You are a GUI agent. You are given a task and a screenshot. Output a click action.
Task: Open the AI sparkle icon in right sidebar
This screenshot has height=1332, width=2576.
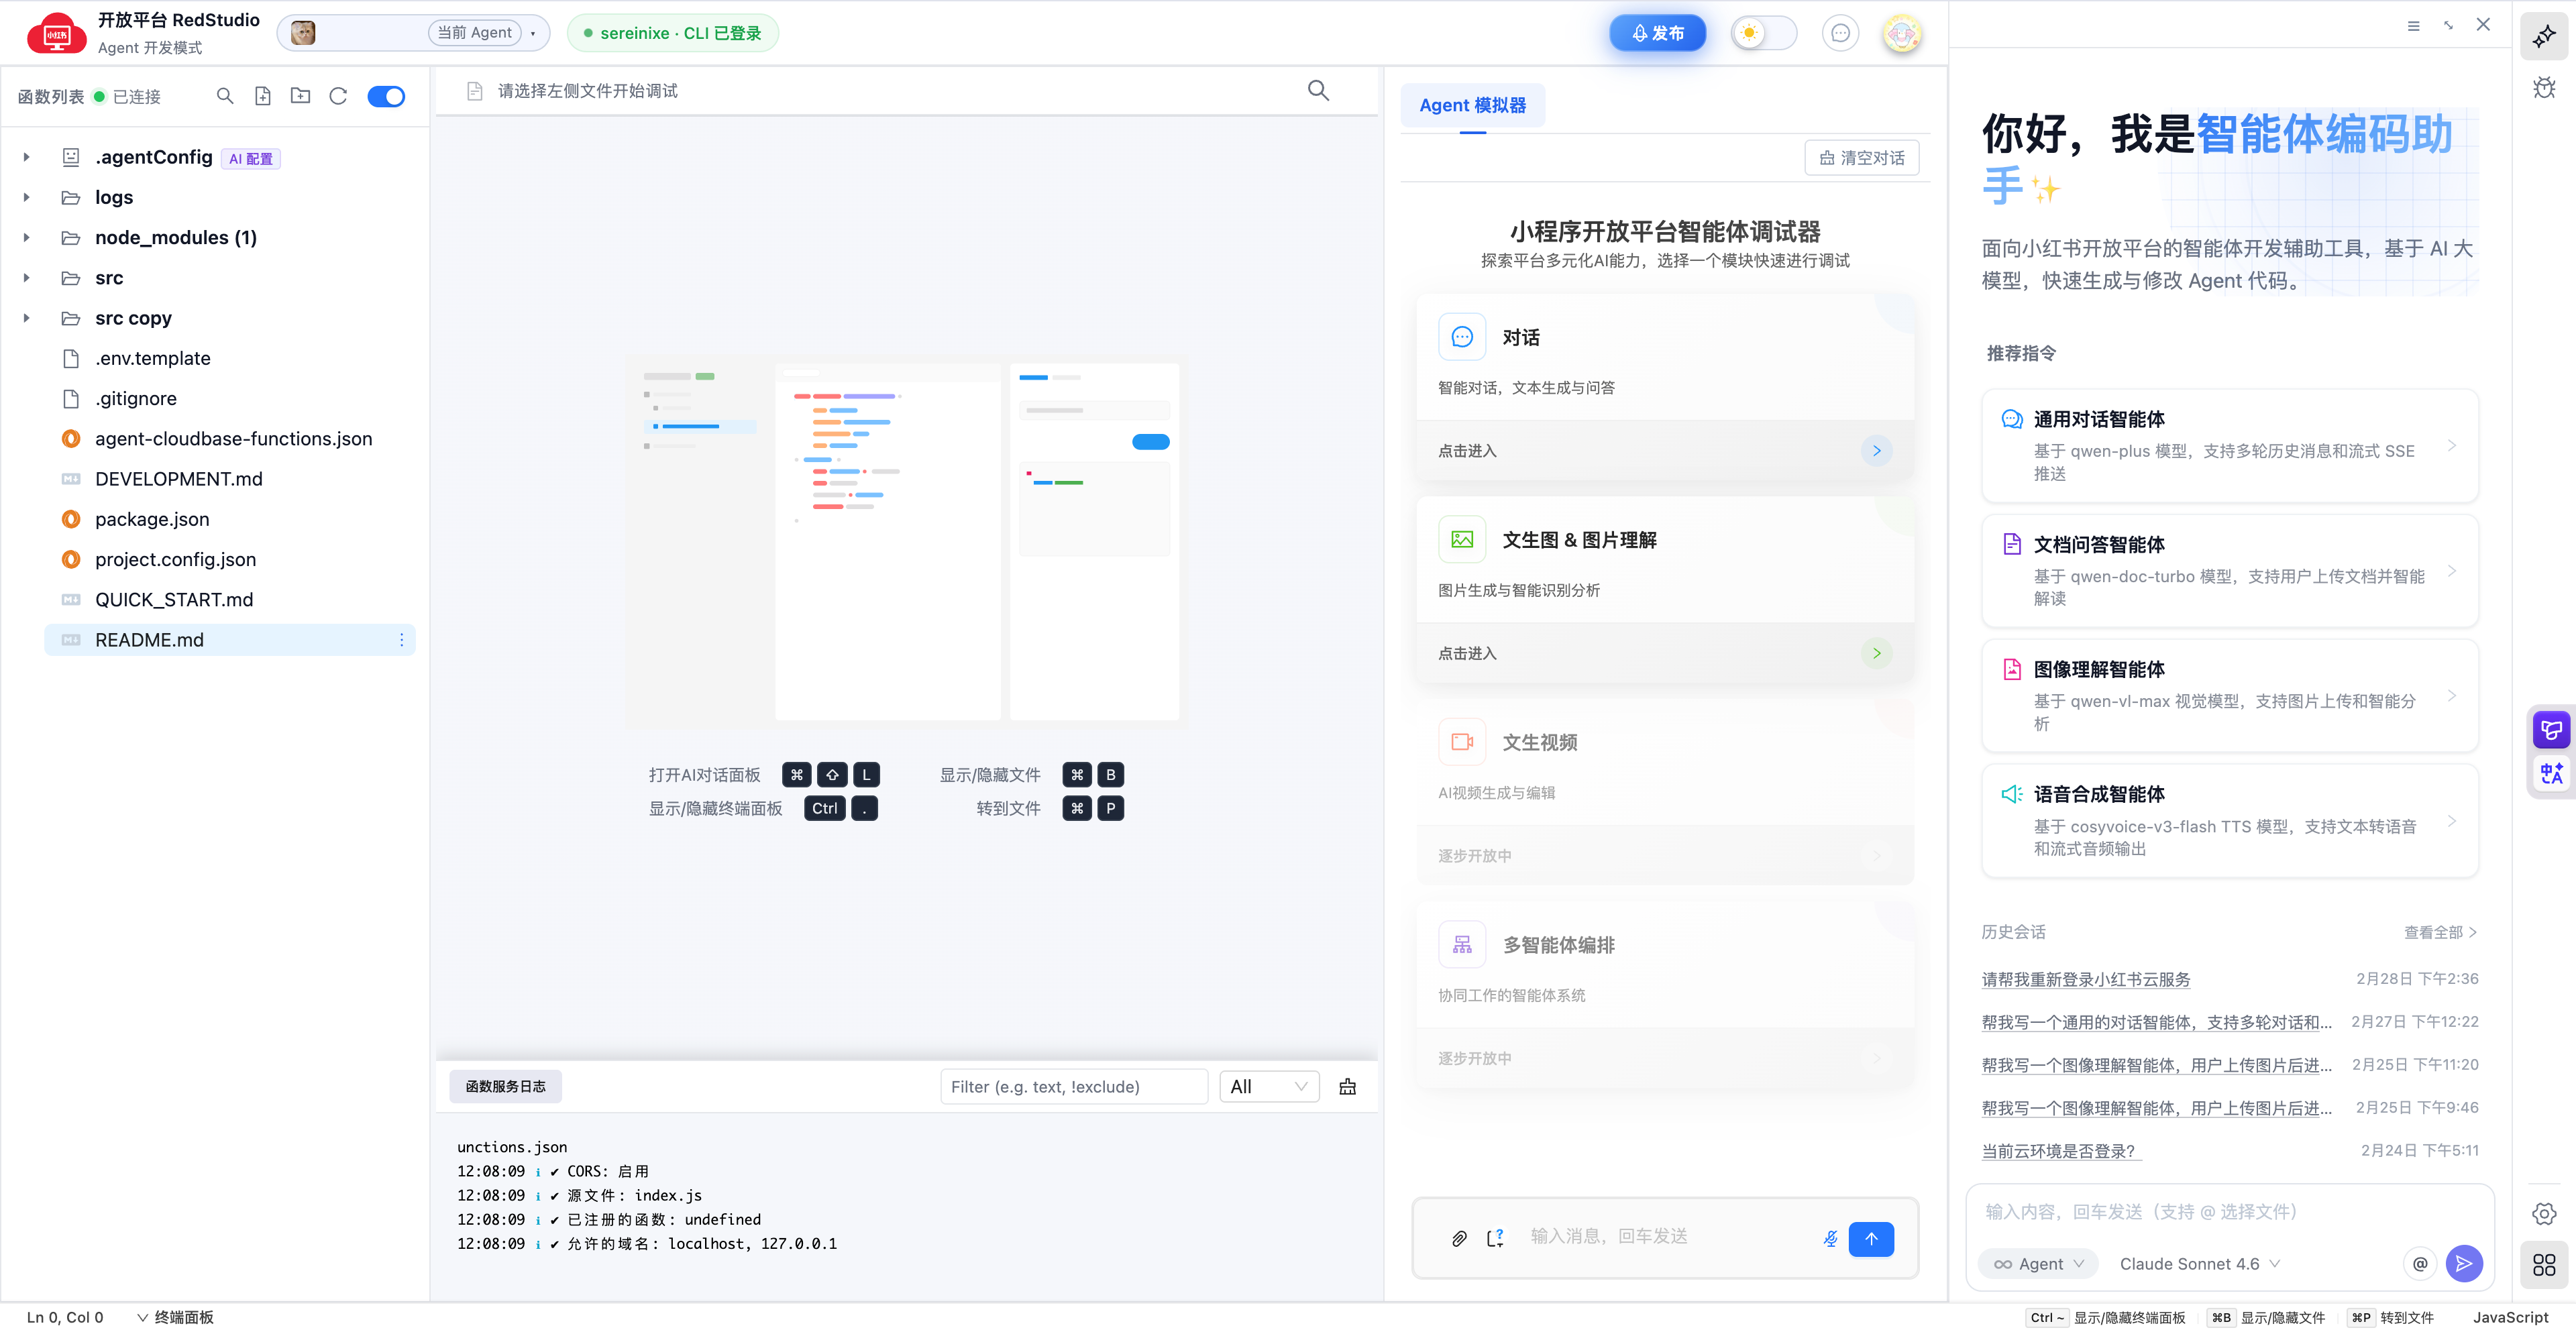(x=2544, y=37)
